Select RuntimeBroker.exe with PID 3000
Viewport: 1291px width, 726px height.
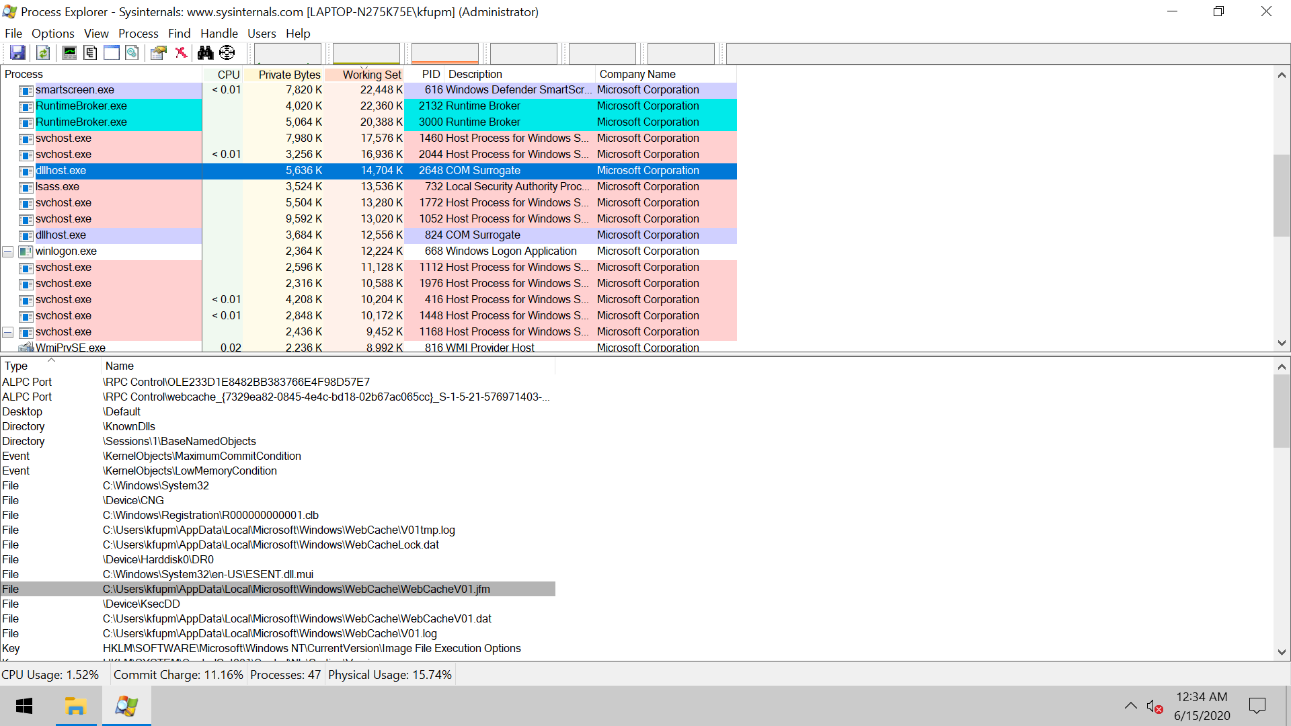[x=368, y=122]
